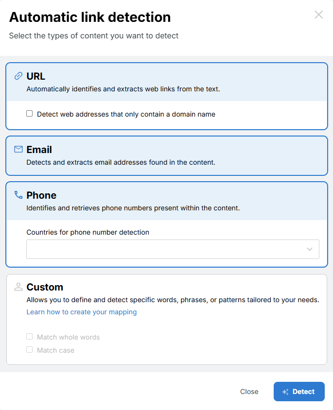This screenshot has width=333, height=410.
Task: Select the Phone detection card heading
Action: 41,195
